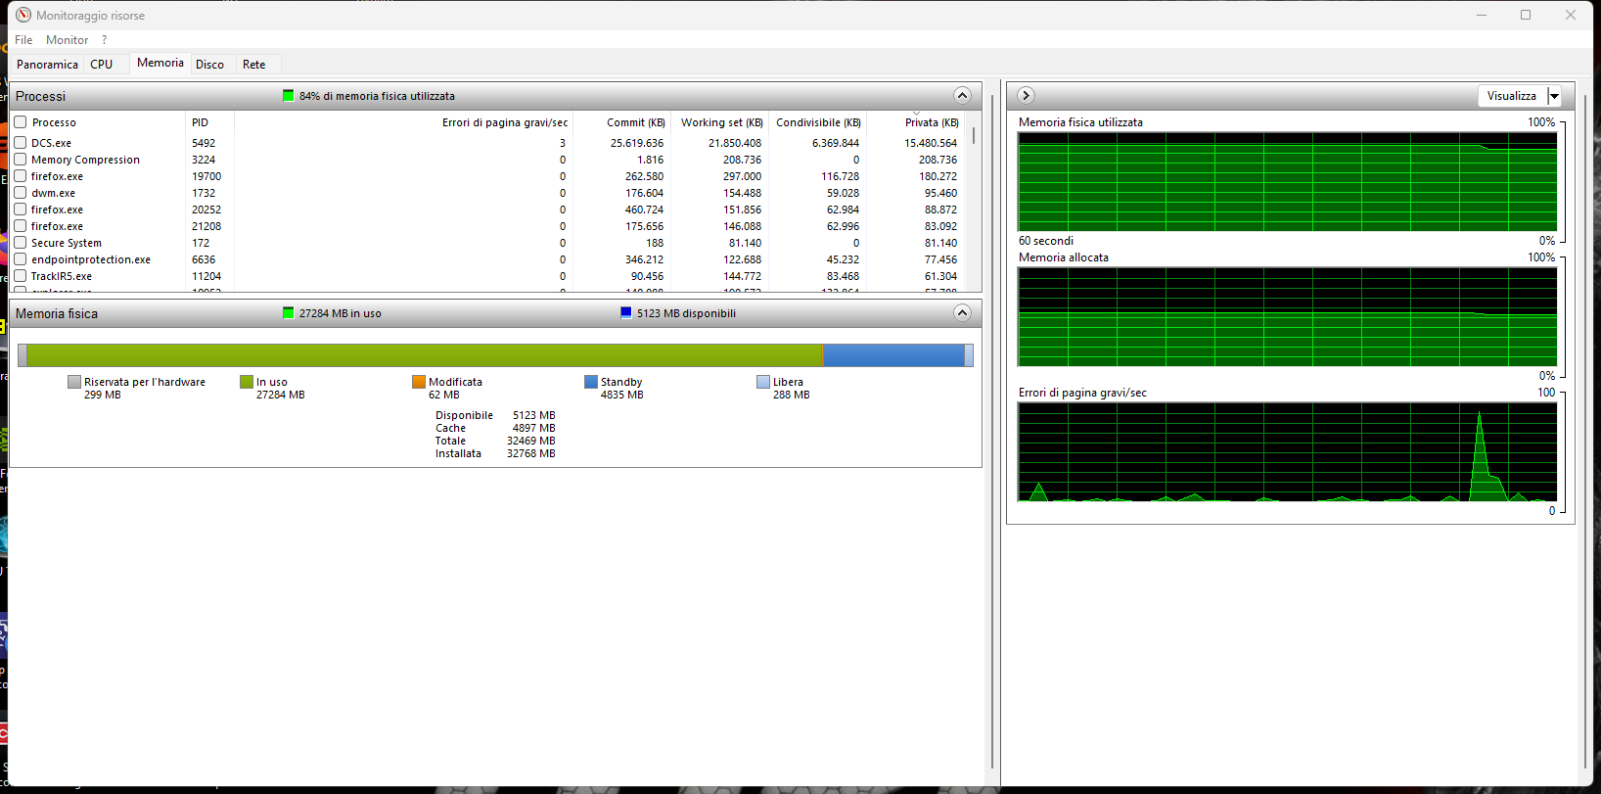The width and height of the screenshot is (1601, 794).
Task: Enable the dwm.exe checkbox
Action: [20, 193]
